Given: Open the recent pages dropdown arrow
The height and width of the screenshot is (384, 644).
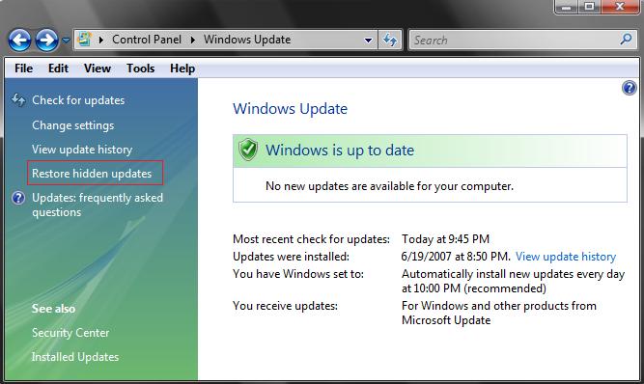Looking at the screenshot, I should point(66,41).
